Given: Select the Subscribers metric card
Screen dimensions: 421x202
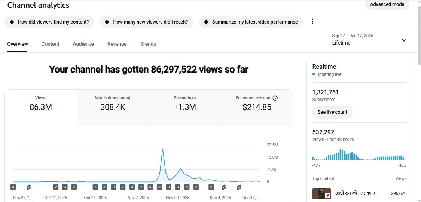Looking at the screenshot, I should (x=184, y=108).
